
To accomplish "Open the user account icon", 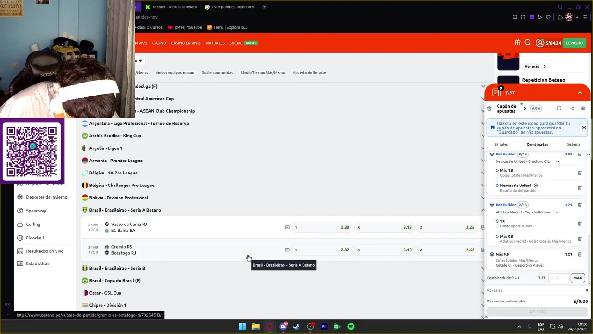I will tap(540, 43).
